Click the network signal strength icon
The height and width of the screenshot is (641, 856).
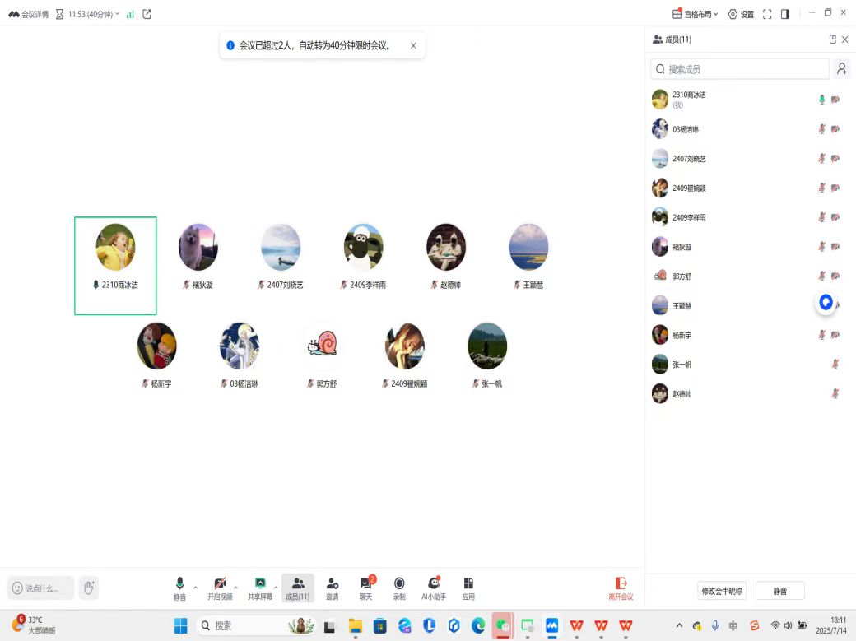[130, 14]
